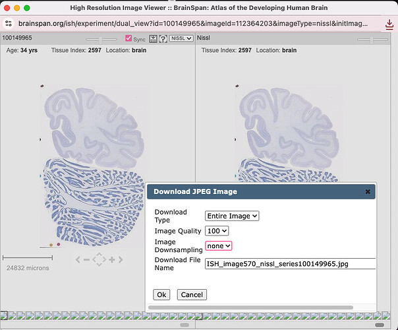Click the left panel zoom slider

101,40
